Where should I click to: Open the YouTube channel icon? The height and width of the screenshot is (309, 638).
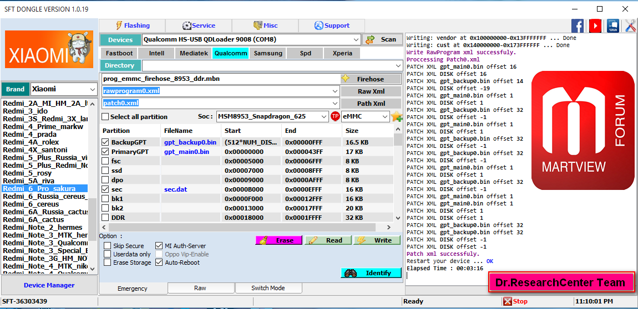click(x=595, y=25)
